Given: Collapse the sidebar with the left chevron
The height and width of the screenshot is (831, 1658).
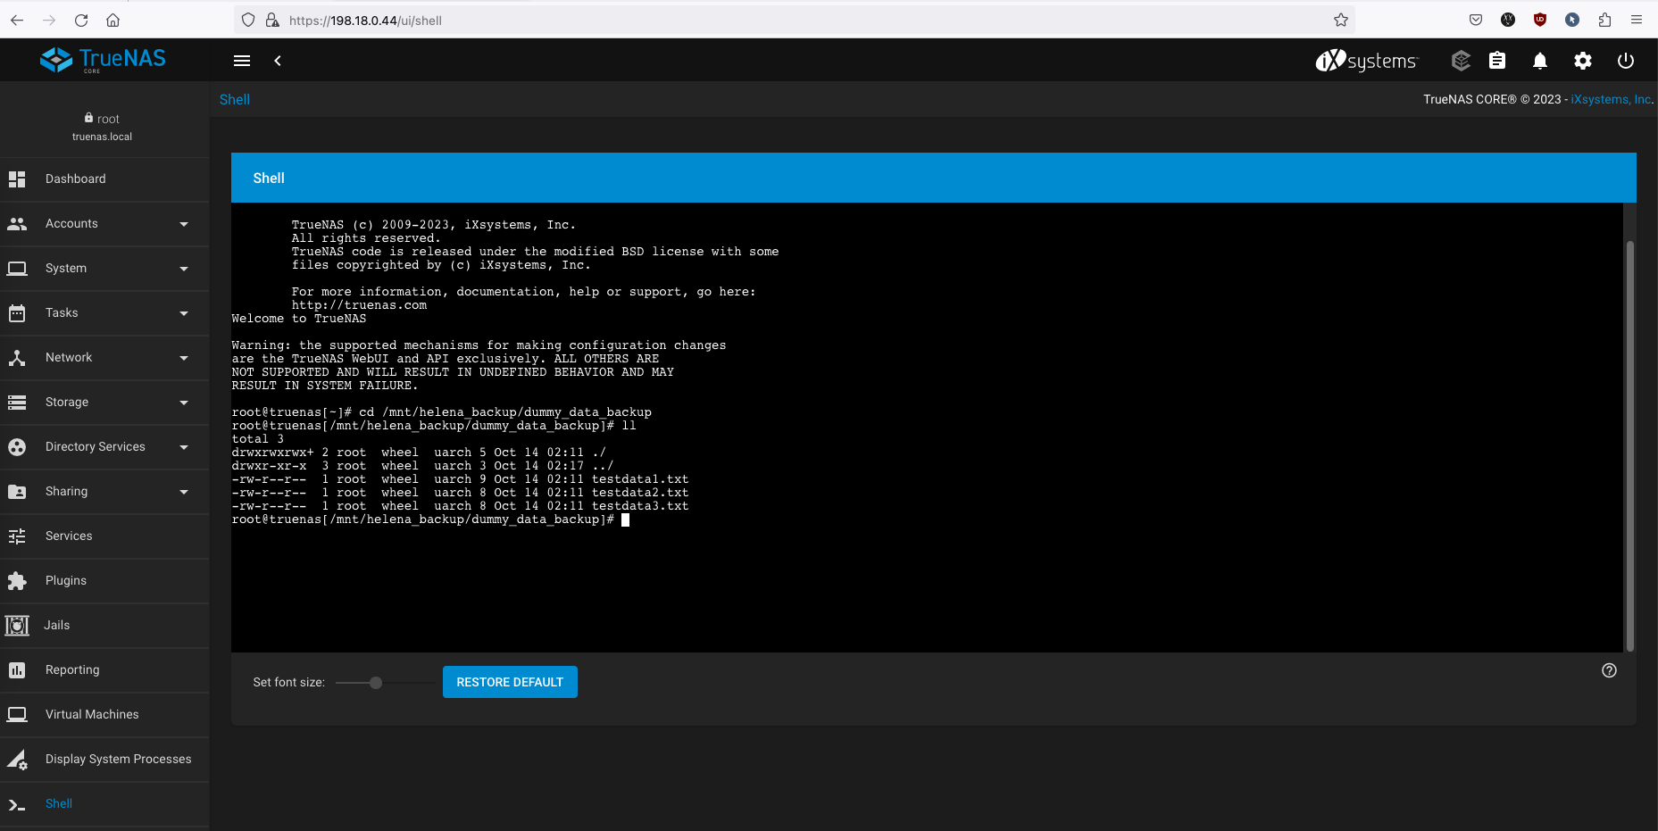Looking at the screenshot, I should [278, 61].
